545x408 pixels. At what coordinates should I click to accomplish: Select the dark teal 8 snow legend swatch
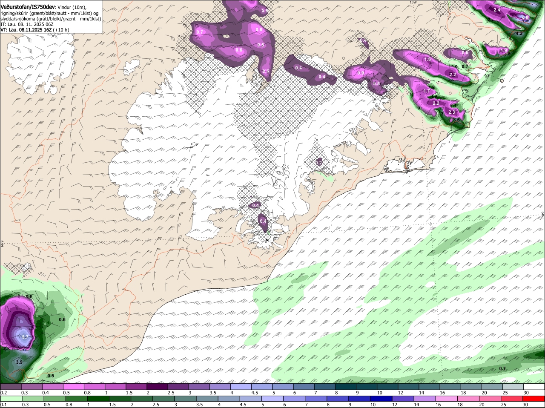pos(346,387)
